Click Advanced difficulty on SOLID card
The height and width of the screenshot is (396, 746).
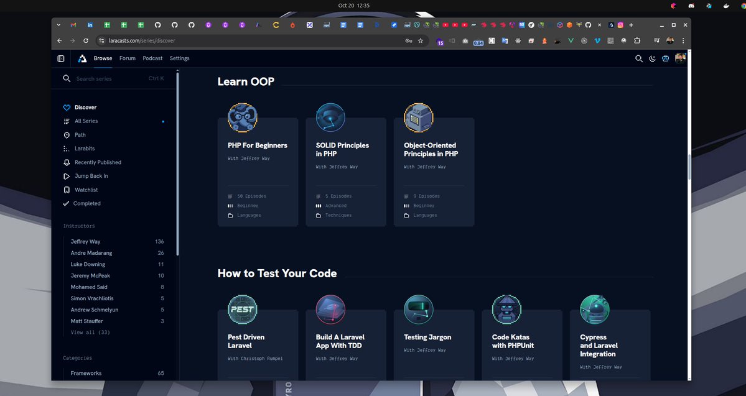coord(336,206)
